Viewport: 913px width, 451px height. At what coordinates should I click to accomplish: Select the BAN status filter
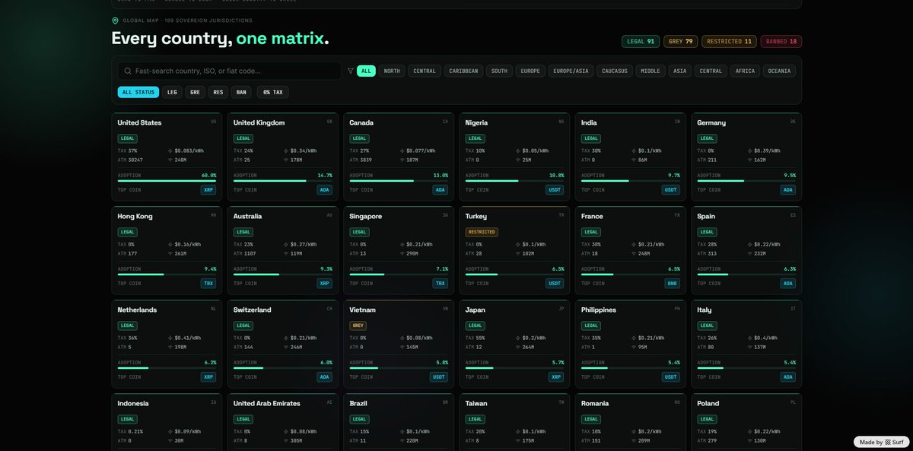[241, 92]
